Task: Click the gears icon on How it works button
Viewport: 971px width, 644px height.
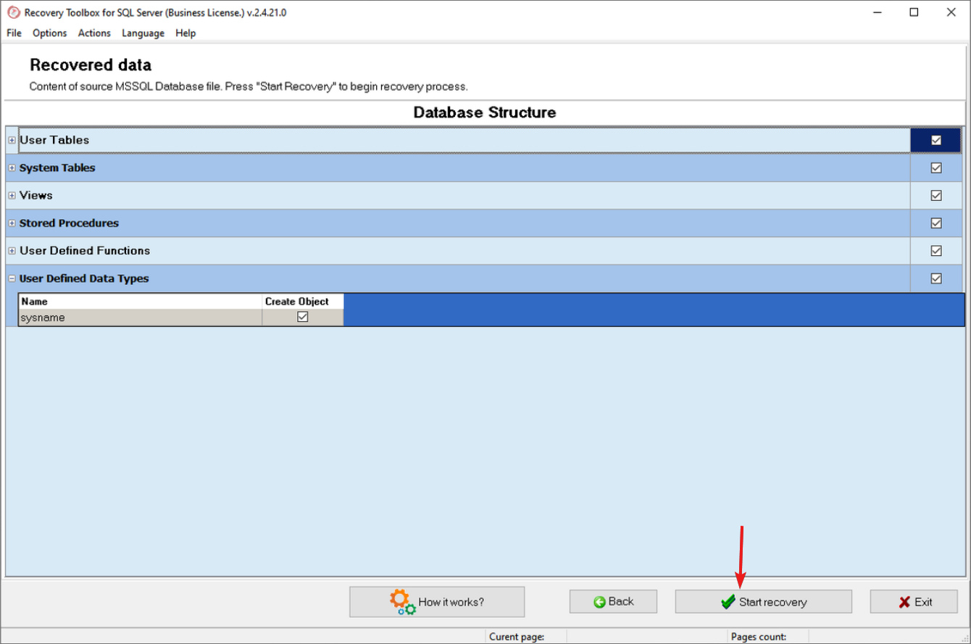Action: 403,602
